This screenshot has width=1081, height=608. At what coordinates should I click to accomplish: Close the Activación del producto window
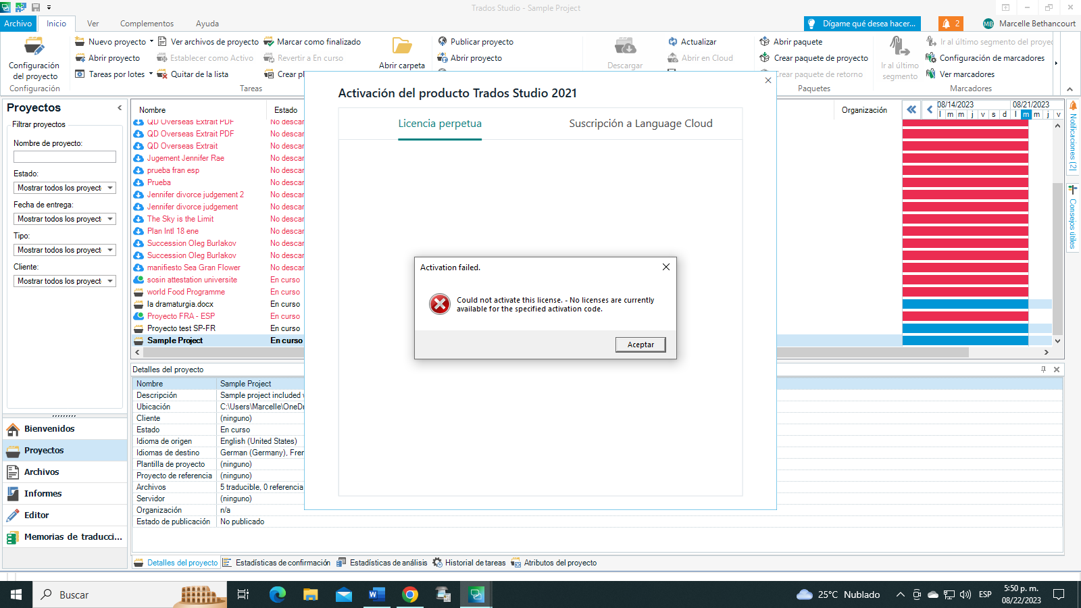pos(768,80)
